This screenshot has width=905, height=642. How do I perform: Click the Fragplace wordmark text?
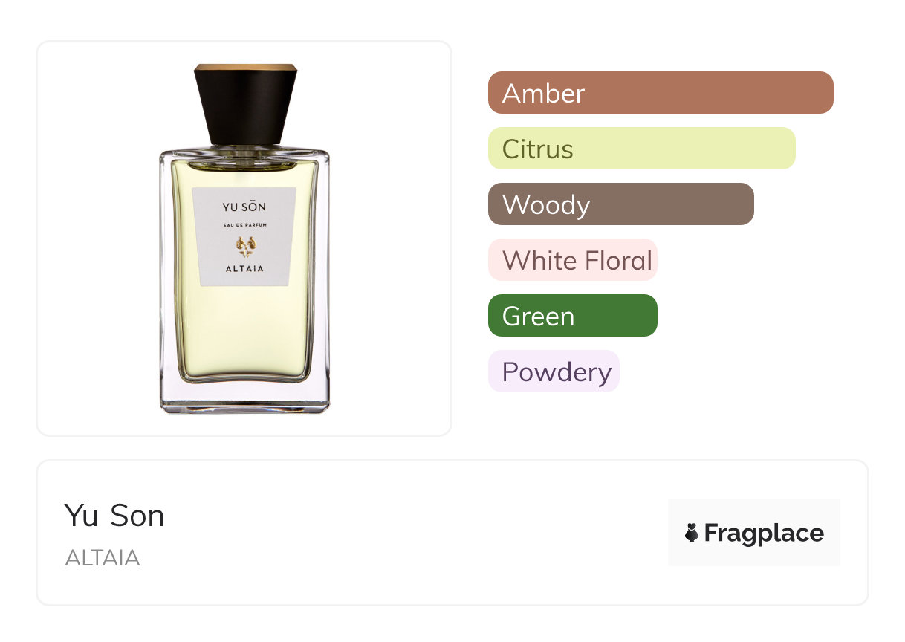(x=764, y=534)
